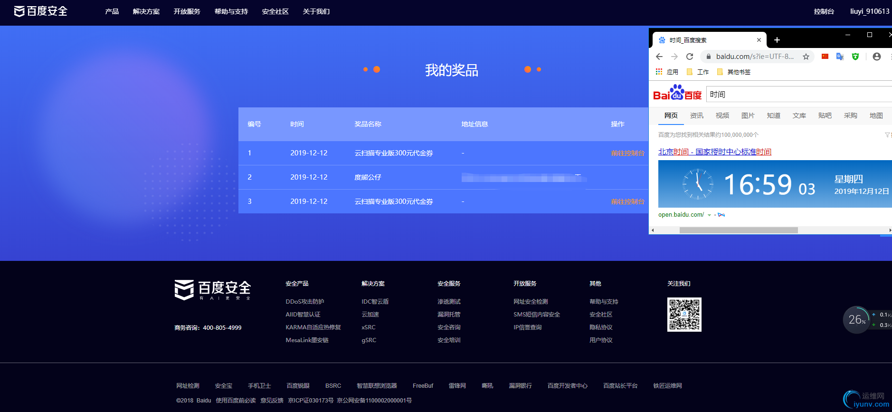Click the Chrome forward arrow
The height and width of the screenshot is (412, 892).
[674, 57]
